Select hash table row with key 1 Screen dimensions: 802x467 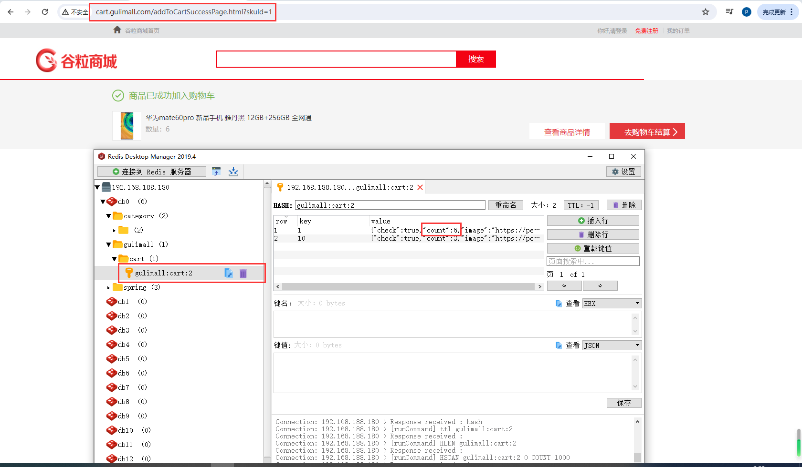pos(408,230)
